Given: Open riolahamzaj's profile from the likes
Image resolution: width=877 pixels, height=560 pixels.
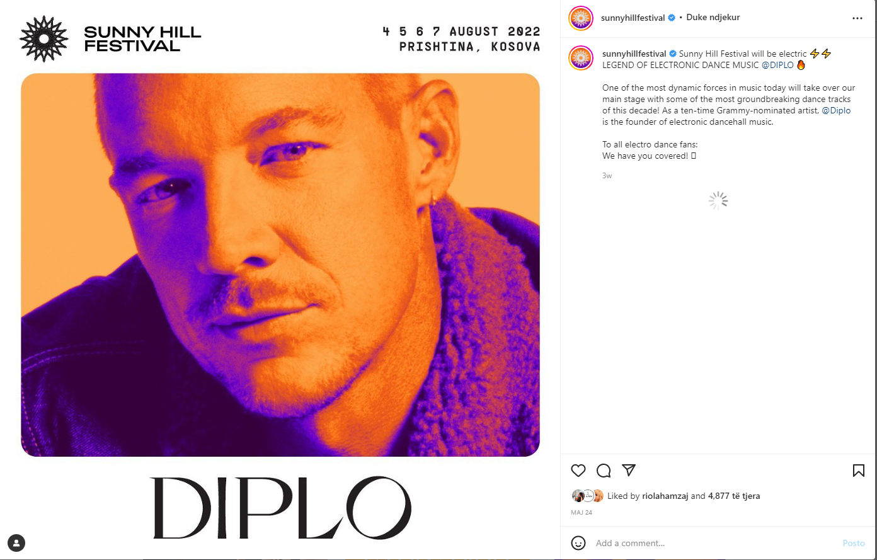Looking at the screenshot, I should (665, 496).
